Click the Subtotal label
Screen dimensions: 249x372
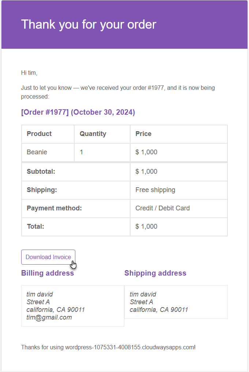(x=41, y=172)
